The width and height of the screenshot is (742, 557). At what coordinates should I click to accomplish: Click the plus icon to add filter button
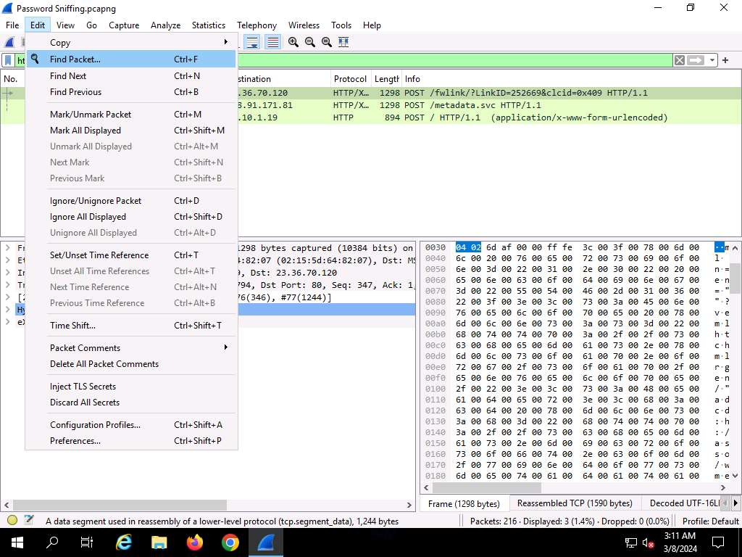click(725, 60)
